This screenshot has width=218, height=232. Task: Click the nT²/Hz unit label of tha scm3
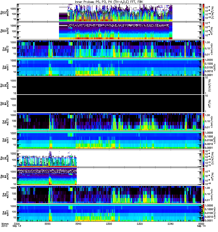pyautogui.click(x=212, y=31)
